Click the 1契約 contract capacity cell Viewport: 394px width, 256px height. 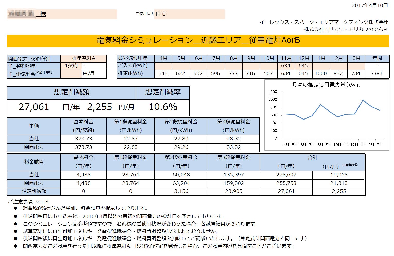[x=71, y=66]
